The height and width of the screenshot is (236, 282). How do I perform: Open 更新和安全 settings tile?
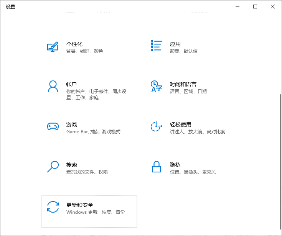[x=89, y=211]
